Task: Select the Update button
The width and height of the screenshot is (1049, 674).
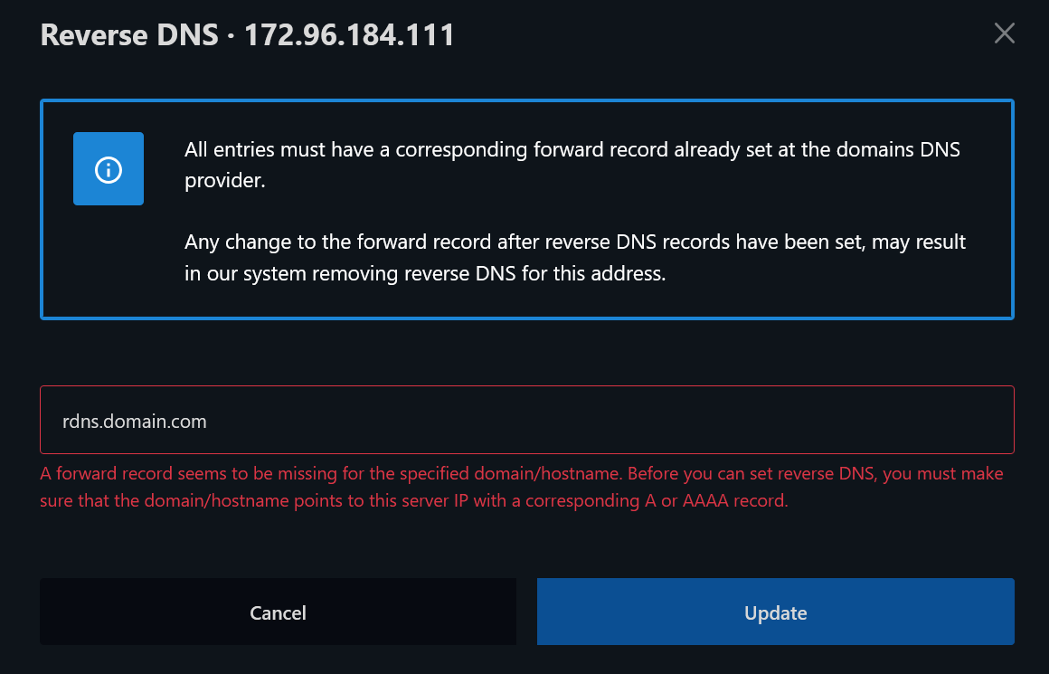Action: tap(775, 612)
